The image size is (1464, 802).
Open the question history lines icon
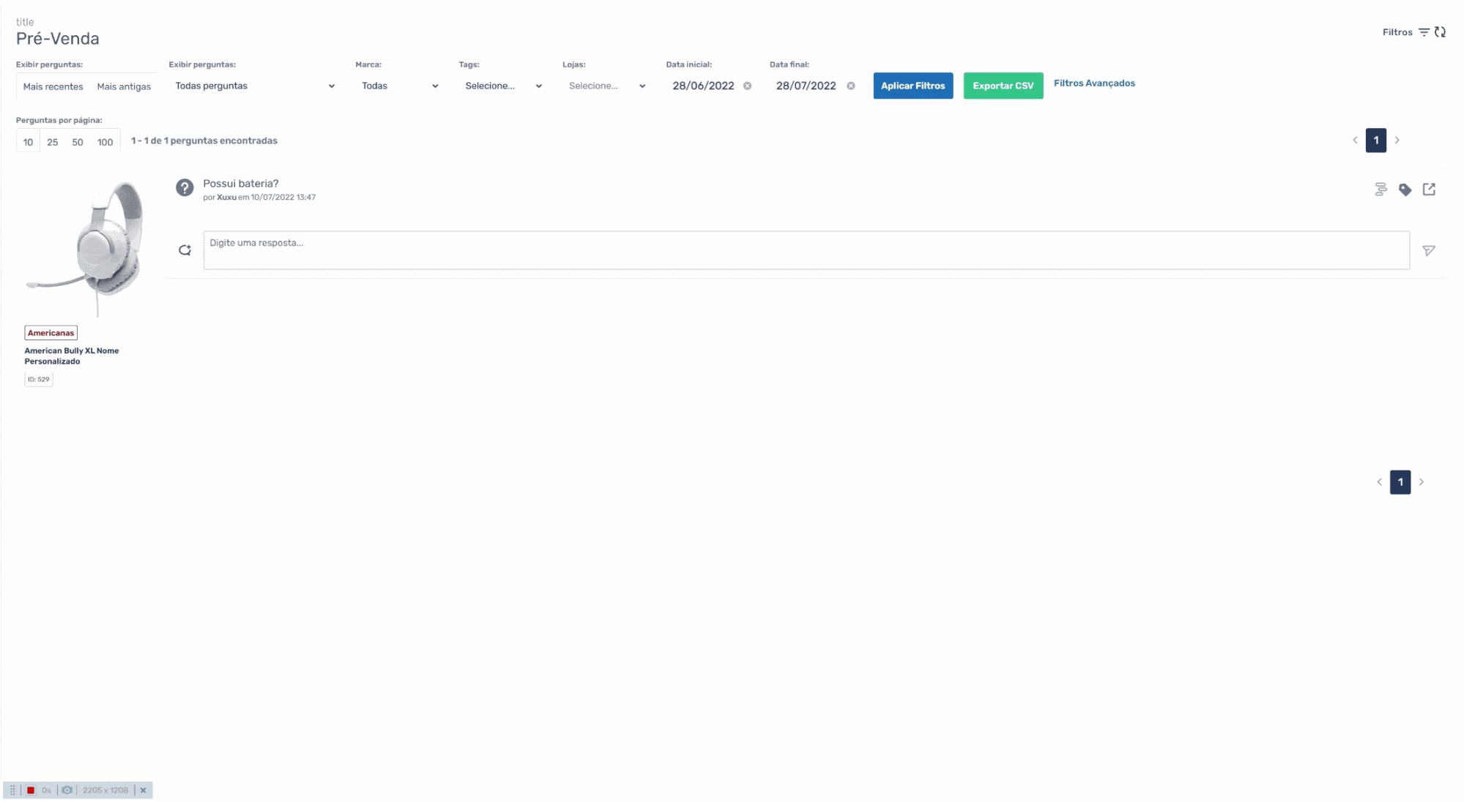coord(1381,190)
